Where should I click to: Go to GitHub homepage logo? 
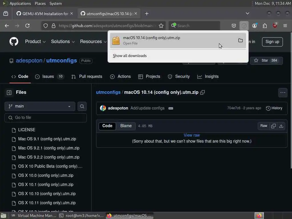click(14, 42)
